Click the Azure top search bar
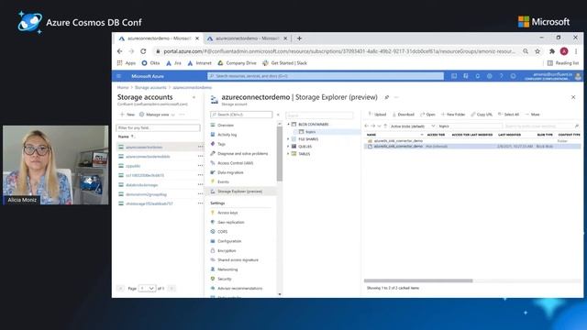Image resolution: width=587 pixels, height=330 pixels. (x=326, y=76)
